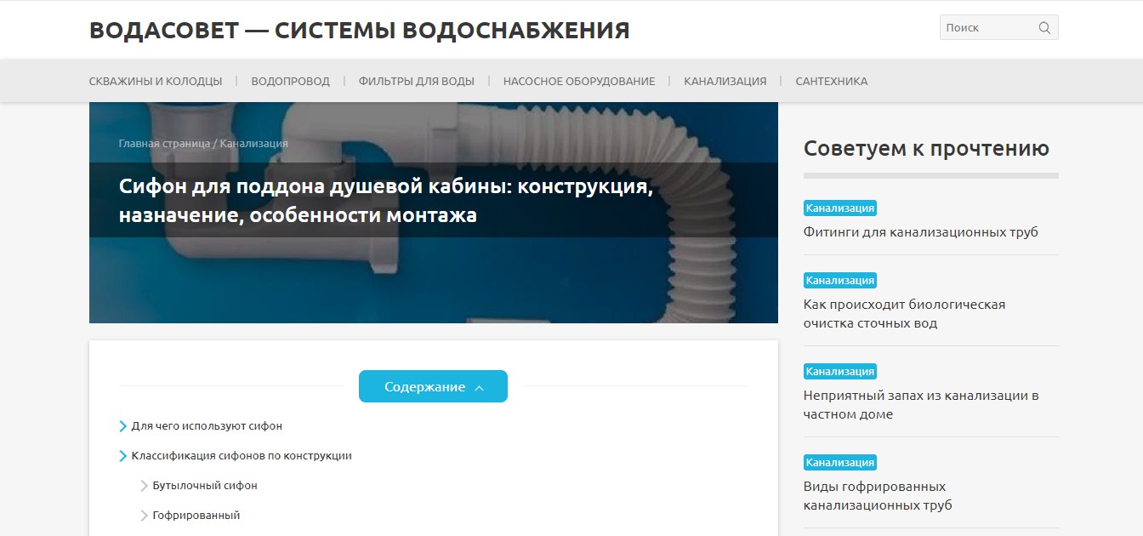Jump to Для чего используют сифон
This screenshot has width=1143, height=536.
click(207, 425)
